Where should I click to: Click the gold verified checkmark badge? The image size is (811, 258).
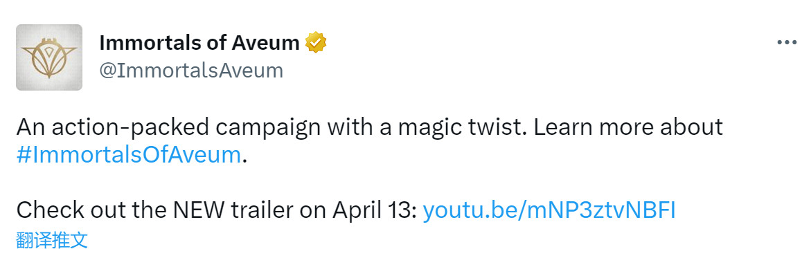316,43
